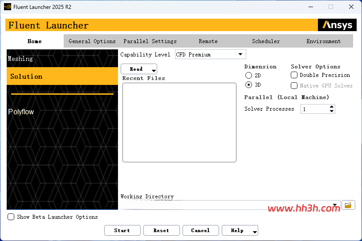
Task: Go to the Environment tab
Action: (x=323, y=41)
